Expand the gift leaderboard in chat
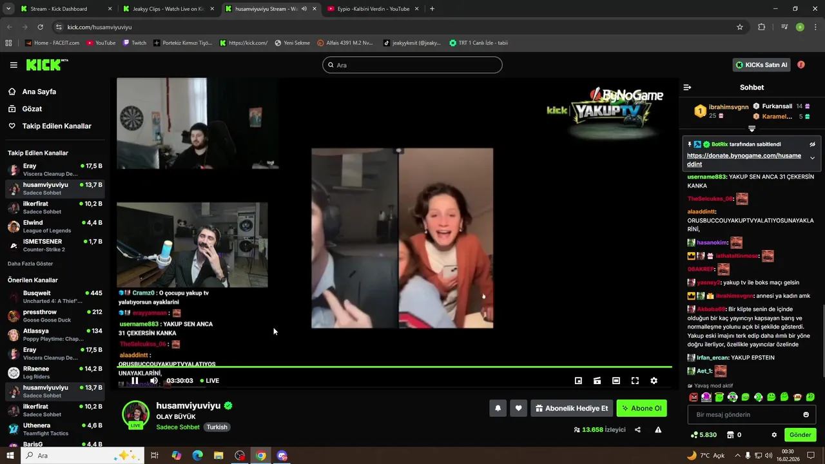 pos(752,129)
